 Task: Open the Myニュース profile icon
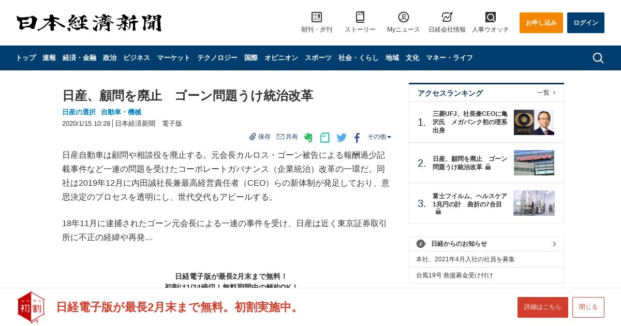404,17
